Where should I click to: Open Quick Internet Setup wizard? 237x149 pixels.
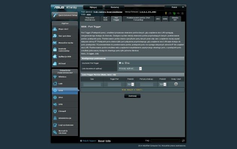coord(65,15)
